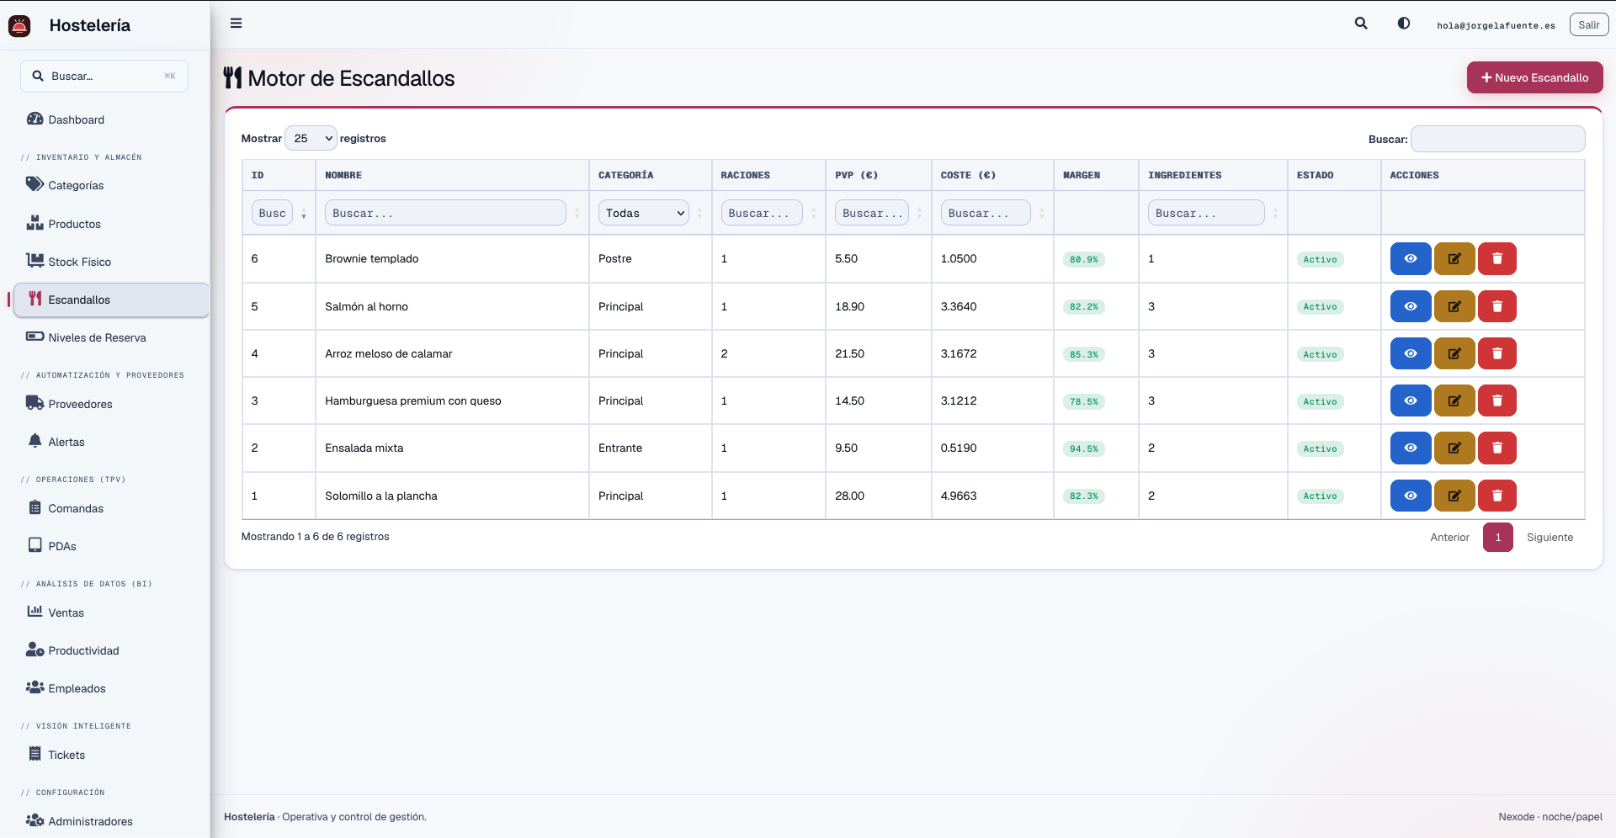Open search via the top-bar magnifier icon
Screen dimensions: 1616x838
coord(1361,24)
